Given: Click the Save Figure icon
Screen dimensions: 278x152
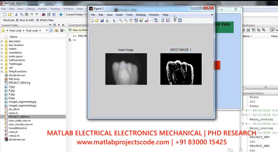Looking at the screenshot, I should pyautogui.click(x=102, y=20).
